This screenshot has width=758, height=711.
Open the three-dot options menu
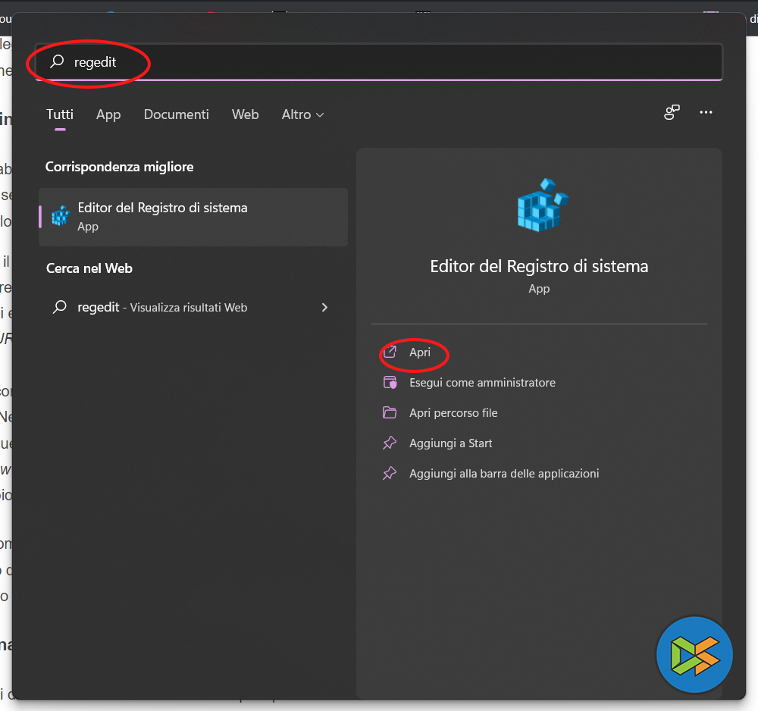tap(706, 112)
